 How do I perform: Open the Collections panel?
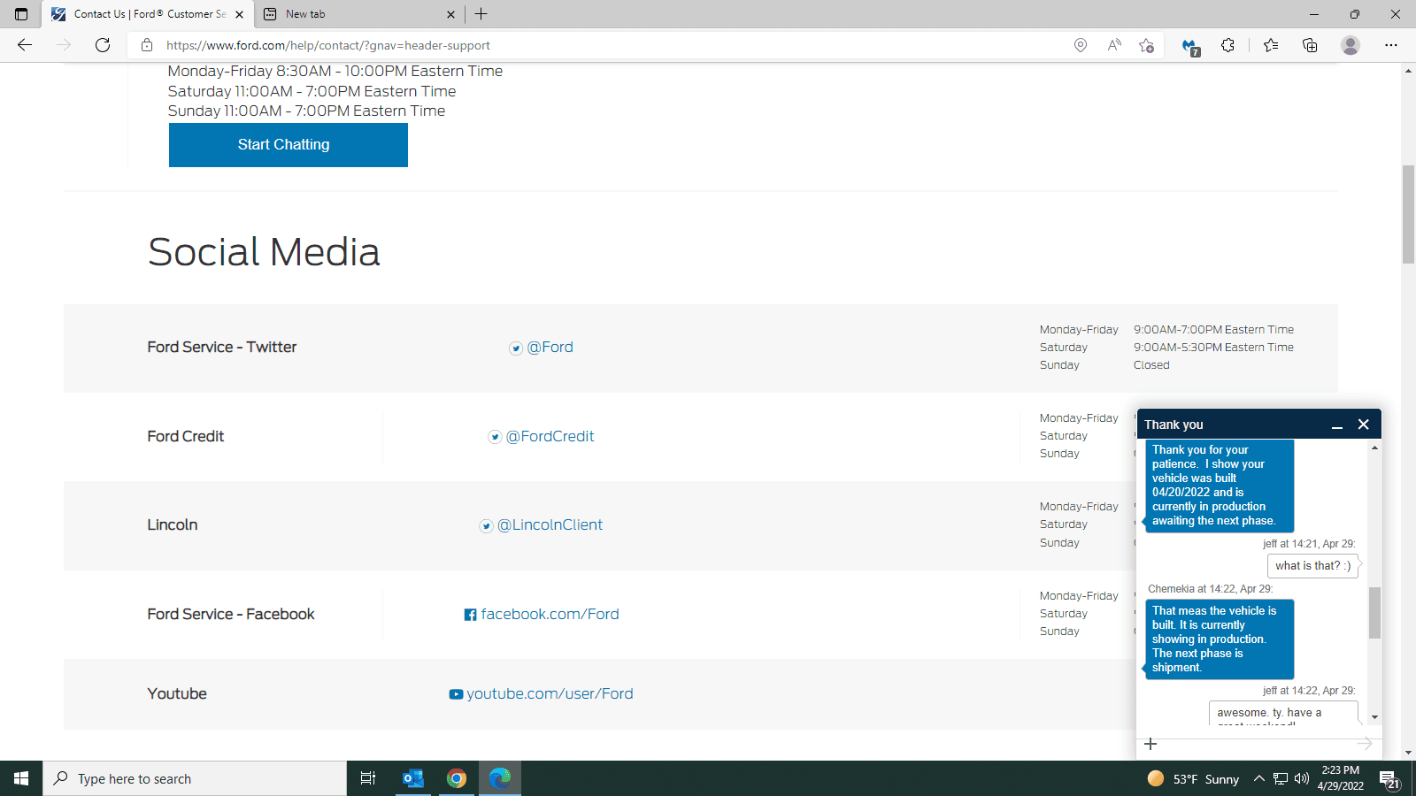[x=1310, y=45]
